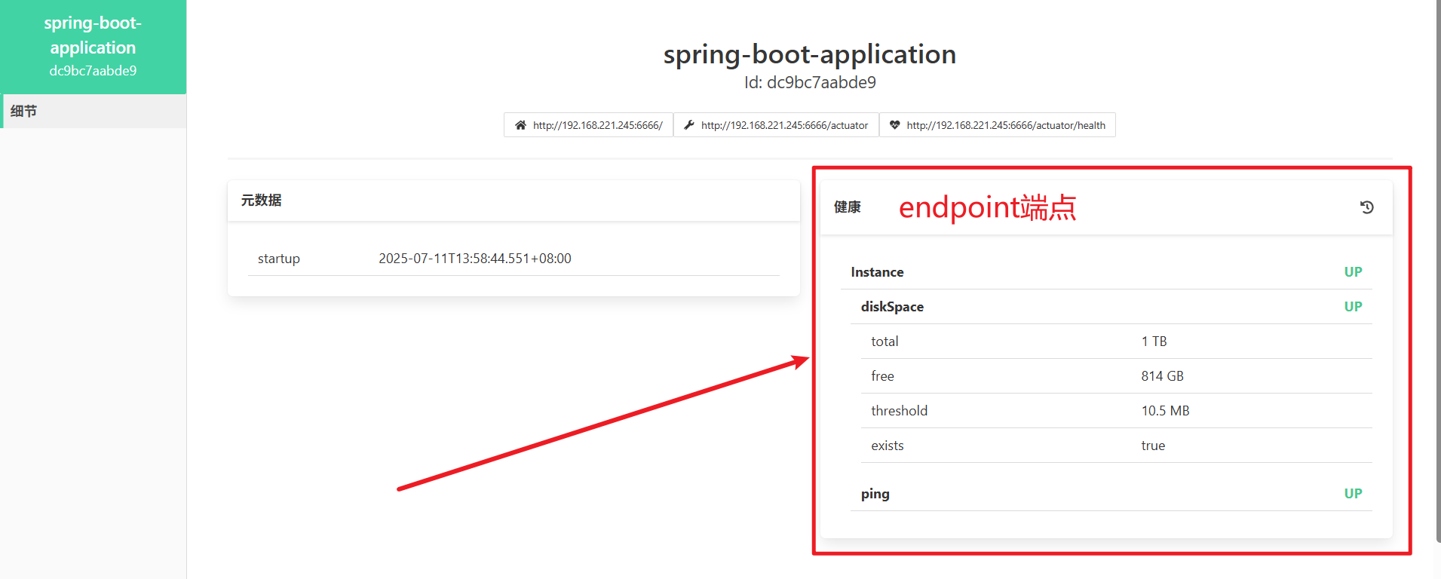The width and height of the screenshot is (1441, 579).
Task: Open http://192.168.221.245:6666/ home link
Action: point(588,125)
